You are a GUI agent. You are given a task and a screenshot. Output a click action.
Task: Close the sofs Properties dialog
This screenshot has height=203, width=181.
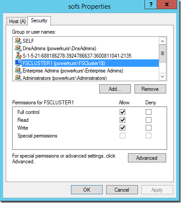(167, 4)
